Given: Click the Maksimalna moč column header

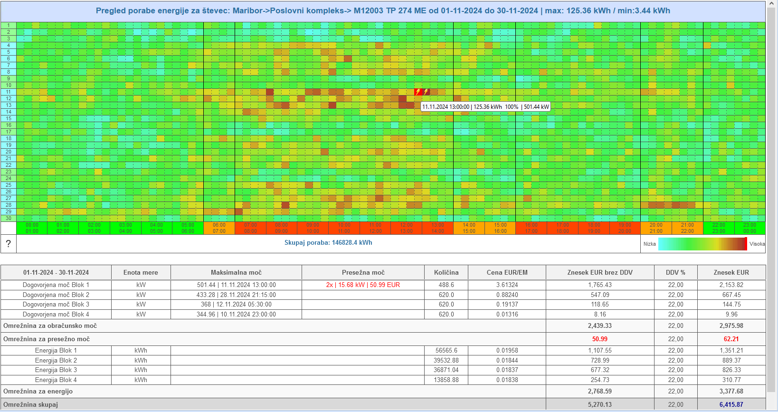Looking at the screenshot, I should pyautogui.click(x=236, y=272).
